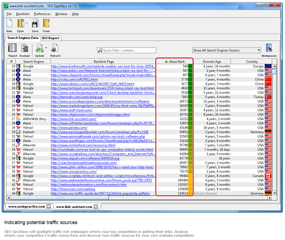Click the Analyze toolbar icon
This screenshot has height=240, width=285.
click(24, 48)
